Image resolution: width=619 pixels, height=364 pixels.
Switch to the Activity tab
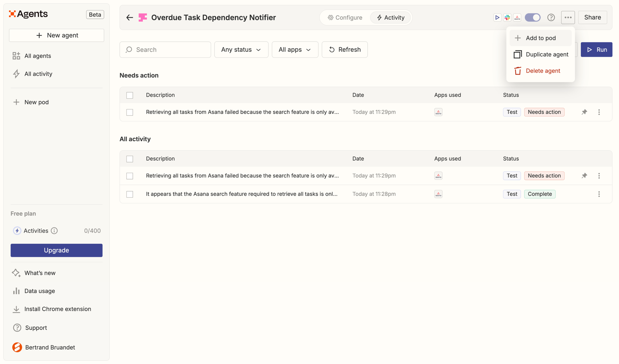pos(390,18)
